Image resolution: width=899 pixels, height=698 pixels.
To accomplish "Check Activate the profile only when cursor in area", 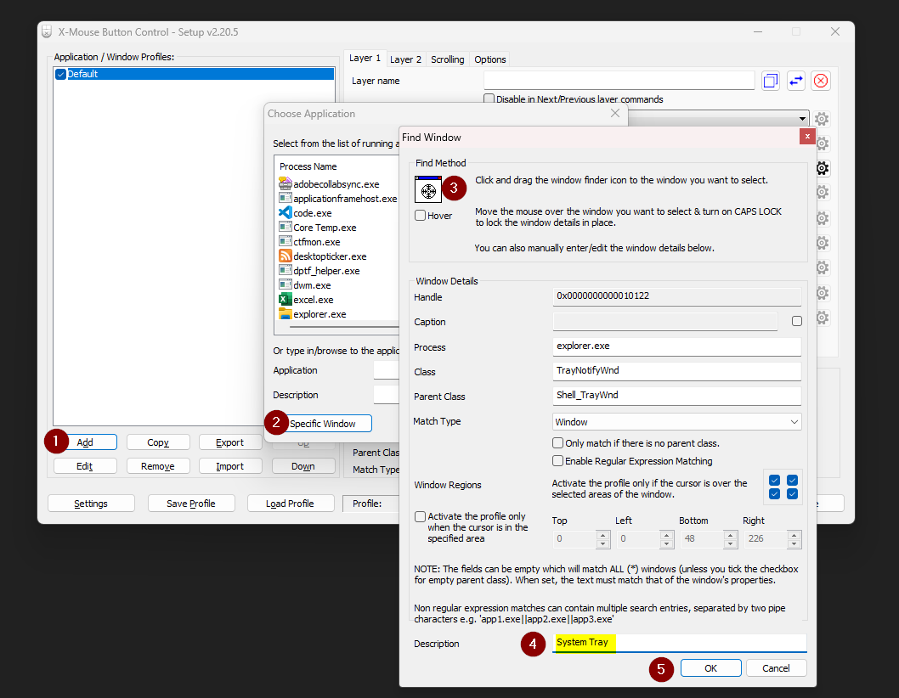I will [421, 516].
